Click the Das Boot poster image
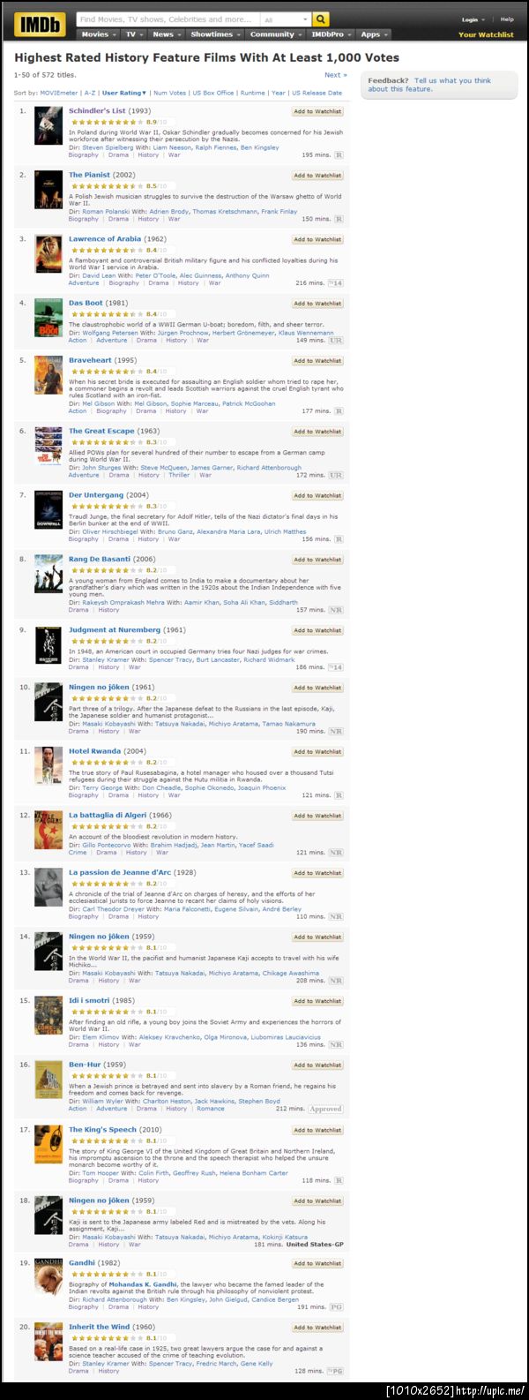Screen dimensions: 529x1400 (48, 318)
